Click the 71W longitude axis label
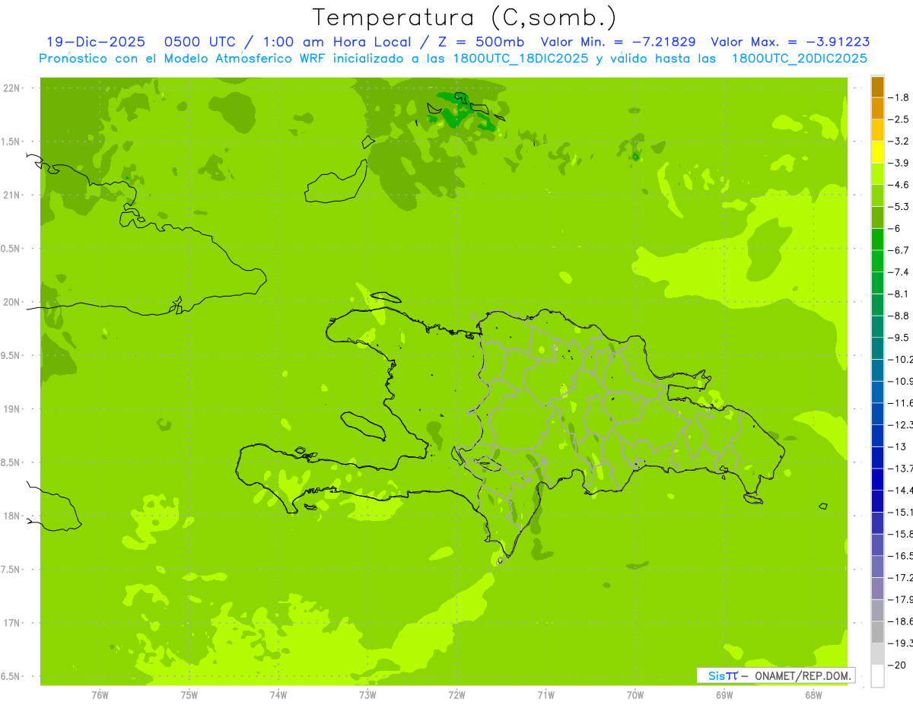The width and height of the screenshot is (913, 705). (x=546, y=695)
